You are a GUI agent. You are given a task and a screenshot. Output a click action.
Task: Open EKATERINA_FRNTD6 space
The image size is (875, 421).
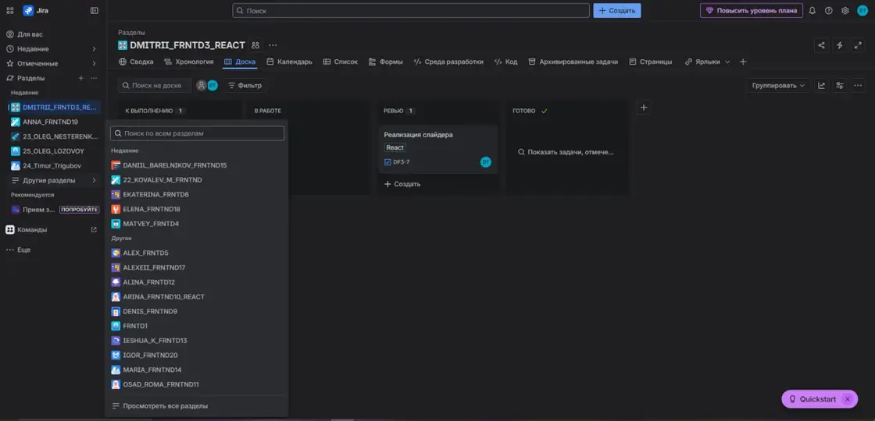[x=196, y=194]
